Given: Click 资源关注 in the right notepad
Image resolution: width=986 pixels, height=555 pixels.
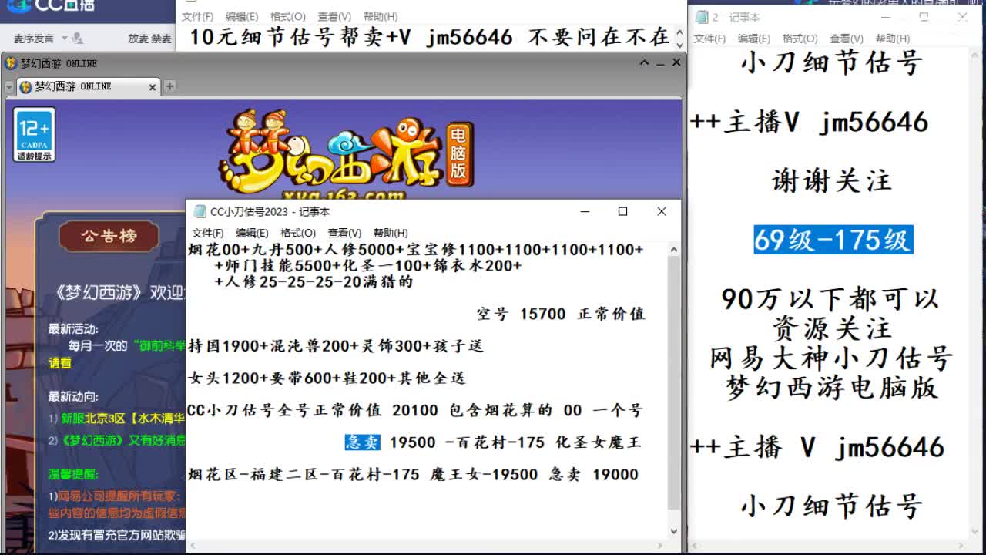Looking at the screenshot, I should pyautogui.click(x=832, y=328).
